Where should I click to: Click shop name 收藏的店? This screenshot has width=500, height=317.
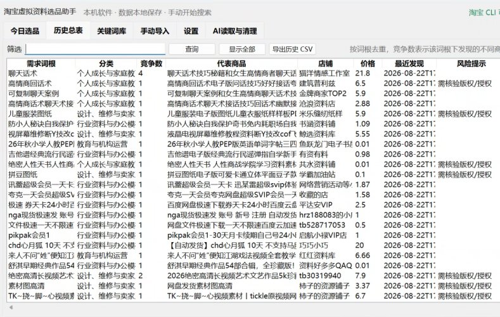314,195
